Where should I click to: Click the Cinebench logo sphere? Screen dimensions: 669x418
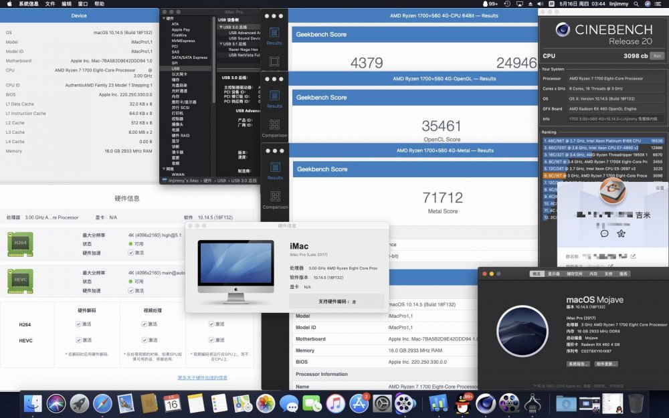pos(563,29)
